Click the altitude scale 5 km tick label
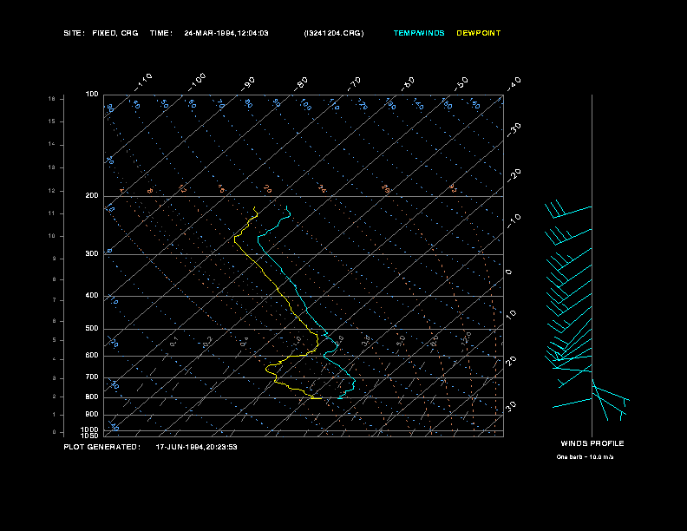Screen dimensions: 687x531 click(55, 340)
